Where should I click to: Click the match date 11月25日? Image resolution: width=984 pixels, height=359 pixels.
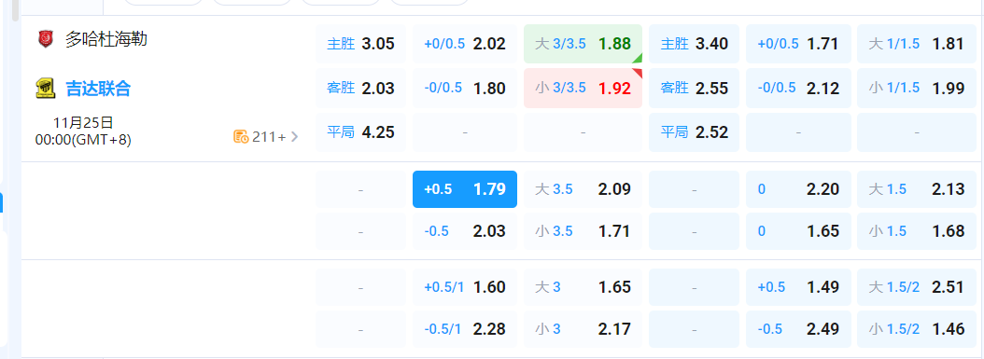click(83, 123)
